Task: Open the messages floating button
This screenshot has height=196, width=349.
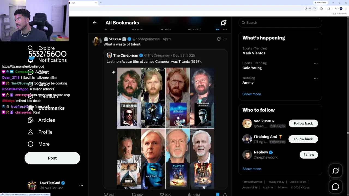Action: click(x=335, y=187)
